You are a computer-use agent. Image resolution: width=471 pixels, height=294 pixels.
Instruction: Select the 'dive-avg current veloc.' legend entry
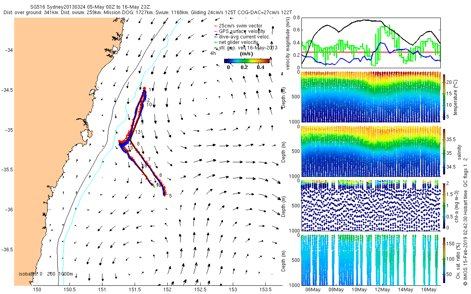tap(242, 37)
